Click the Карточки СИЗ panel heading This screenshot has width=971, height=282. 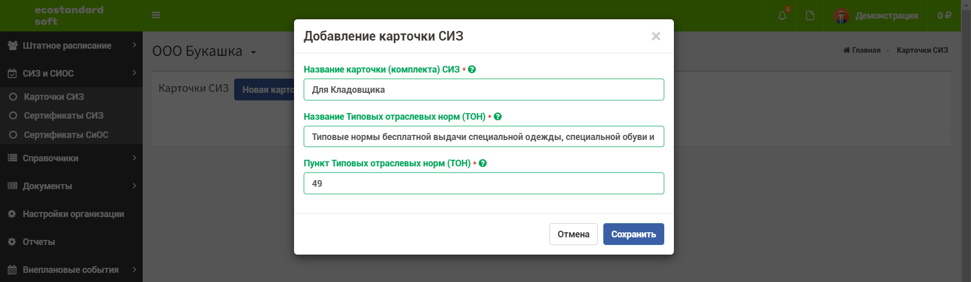coord(193,88)
